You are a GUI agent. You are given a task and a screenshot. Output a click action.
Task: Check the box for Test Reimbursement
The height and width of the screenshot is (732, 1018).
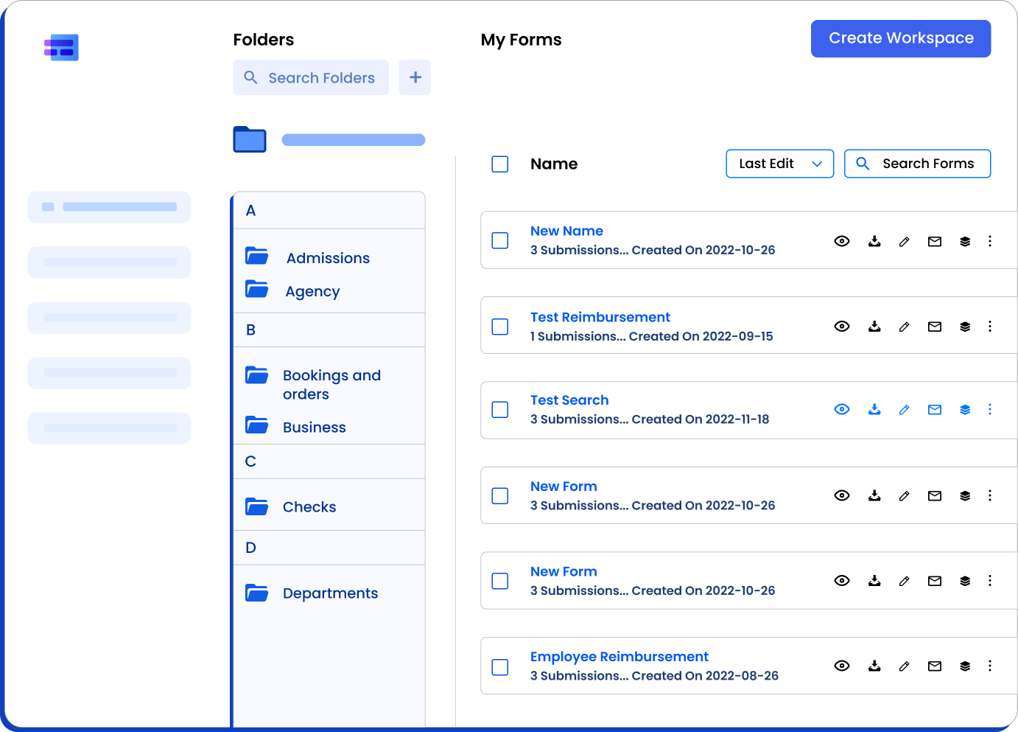500,327
